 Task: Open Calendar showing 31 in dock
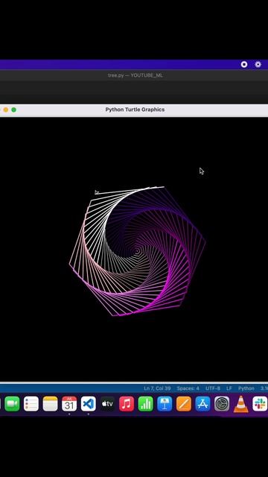coord(69,404)
